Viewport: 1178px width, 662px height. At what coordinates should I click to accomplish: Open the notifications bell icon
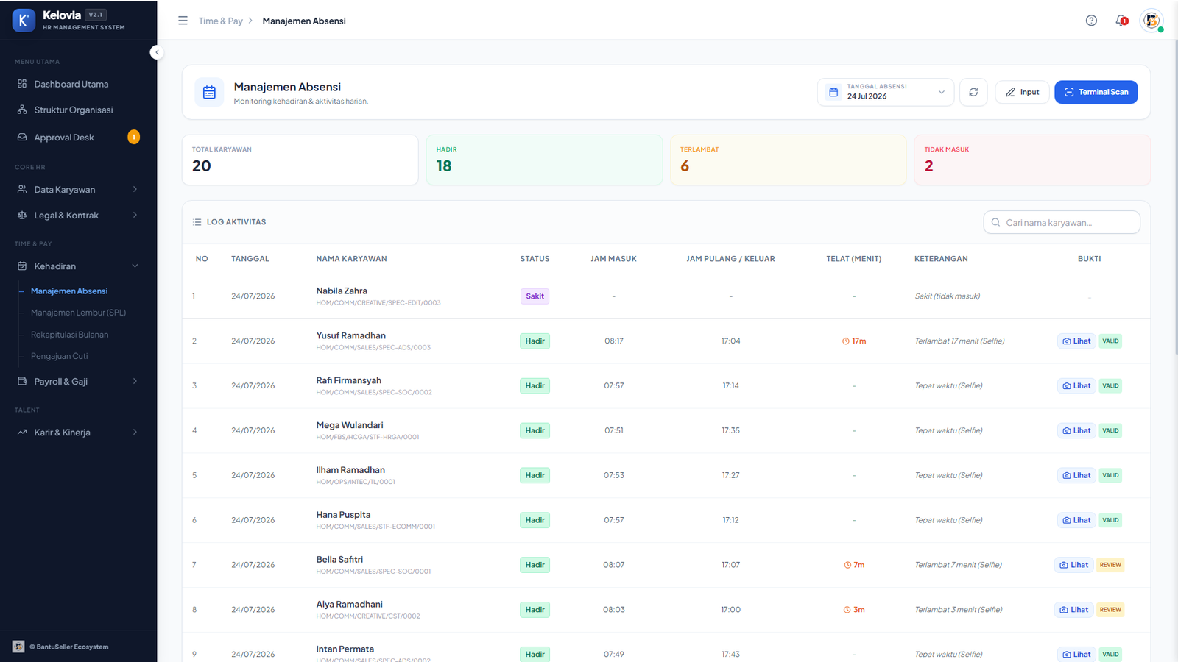pos(1121,21)
